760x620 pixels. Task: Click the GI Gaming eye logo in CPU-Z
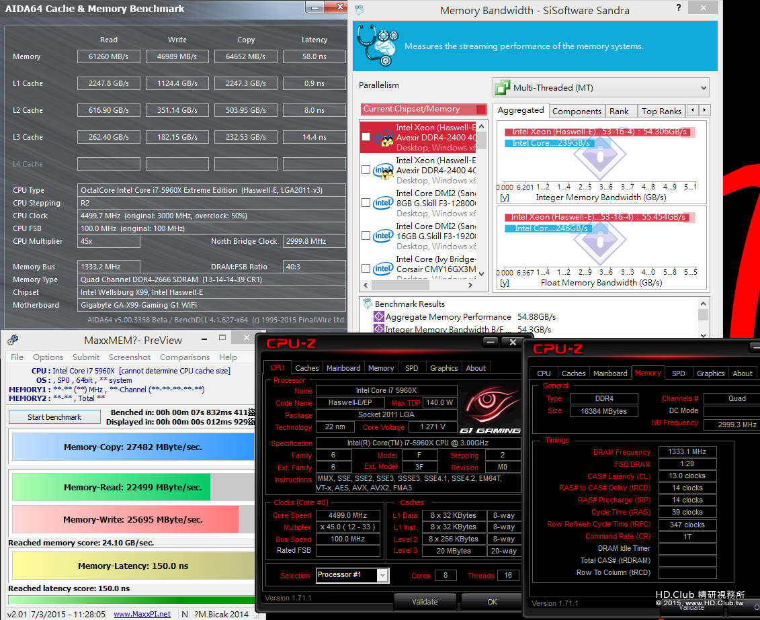[x=491, y=406]
